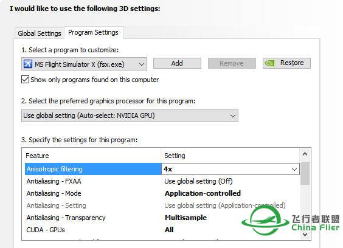The width and height of the screenshot is (343, 248).
Task: Select the Antialiasing - FXAA row
Action: (x=162, y=181)
